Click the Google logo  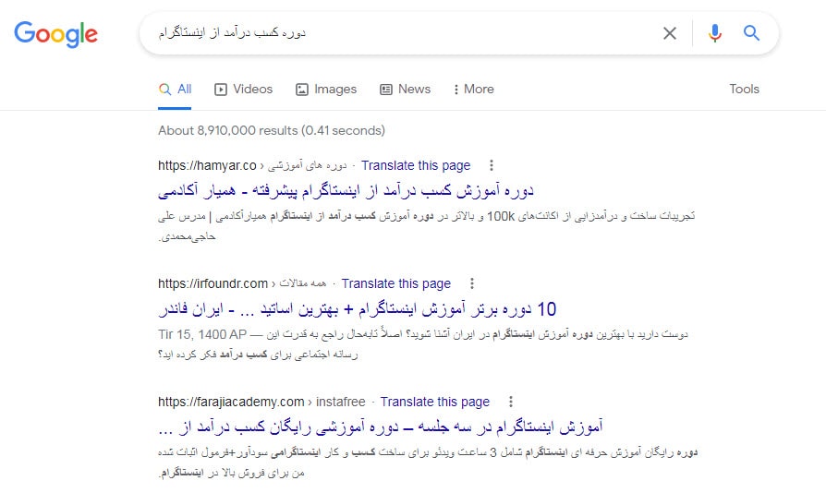pyautogui.click(x=55, y=33)
